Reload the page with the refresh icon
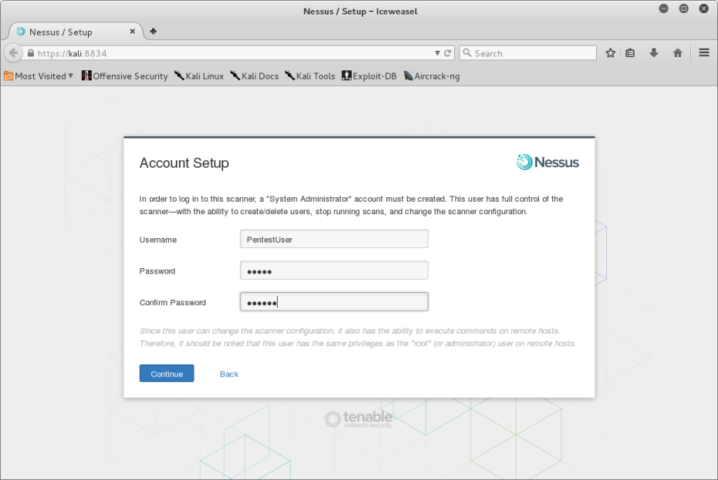718x480 pixels. click(448, 53)
